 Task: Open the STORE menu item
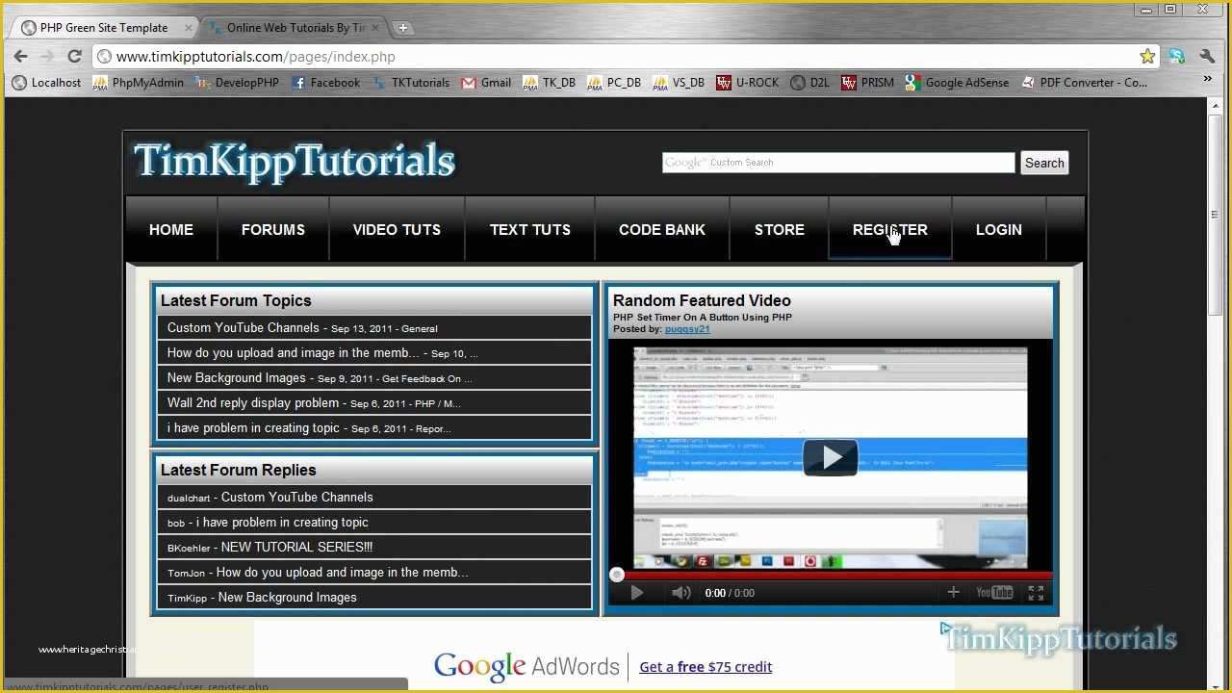780,230
